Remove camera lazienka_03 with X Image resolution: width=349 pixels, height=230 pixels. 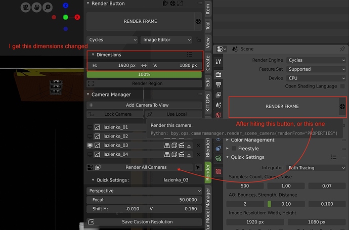pyautogui.click(x=198, y=146)
